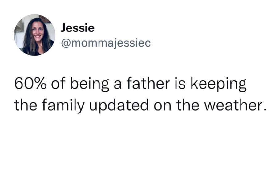Click the letter J in Jessie

[x=63, y=28]
